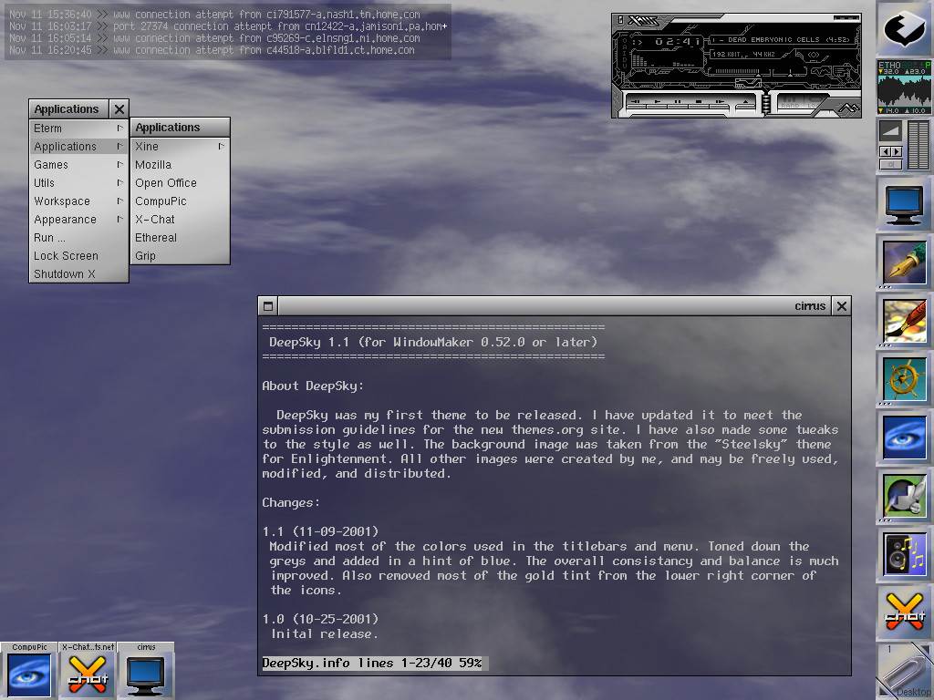The image size is (934, 700).
Task: Open the ship's wheel dock icon
Action: coord(904,378)
